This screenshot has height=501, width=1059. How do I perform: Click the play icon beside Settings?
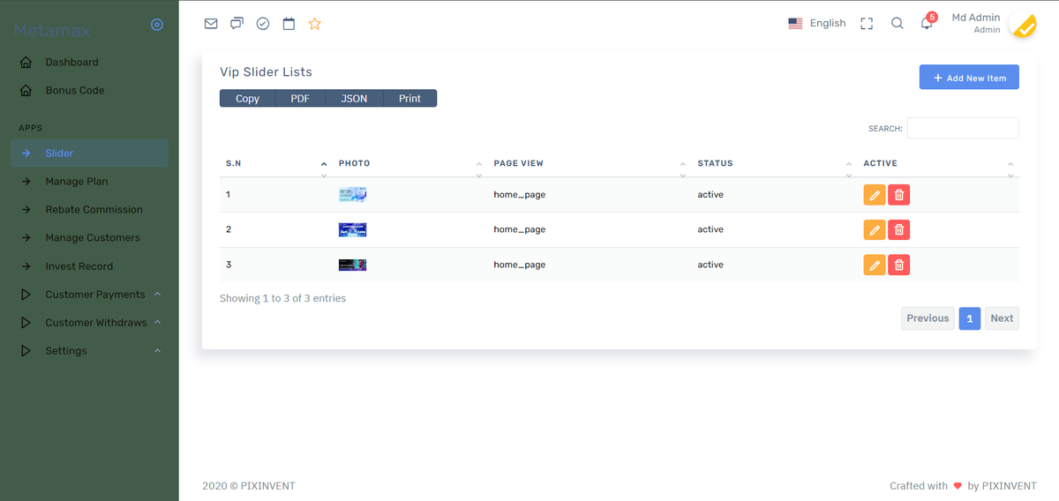(x=26, y=351)
